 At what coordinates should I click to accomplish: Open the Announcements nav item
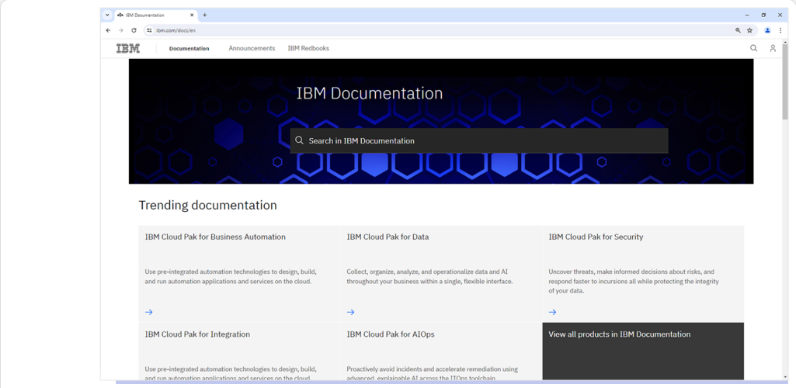click(252, 48)
